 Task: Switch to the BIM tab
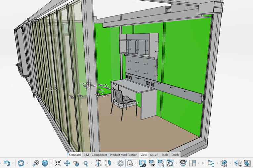[x=86, y=155]
